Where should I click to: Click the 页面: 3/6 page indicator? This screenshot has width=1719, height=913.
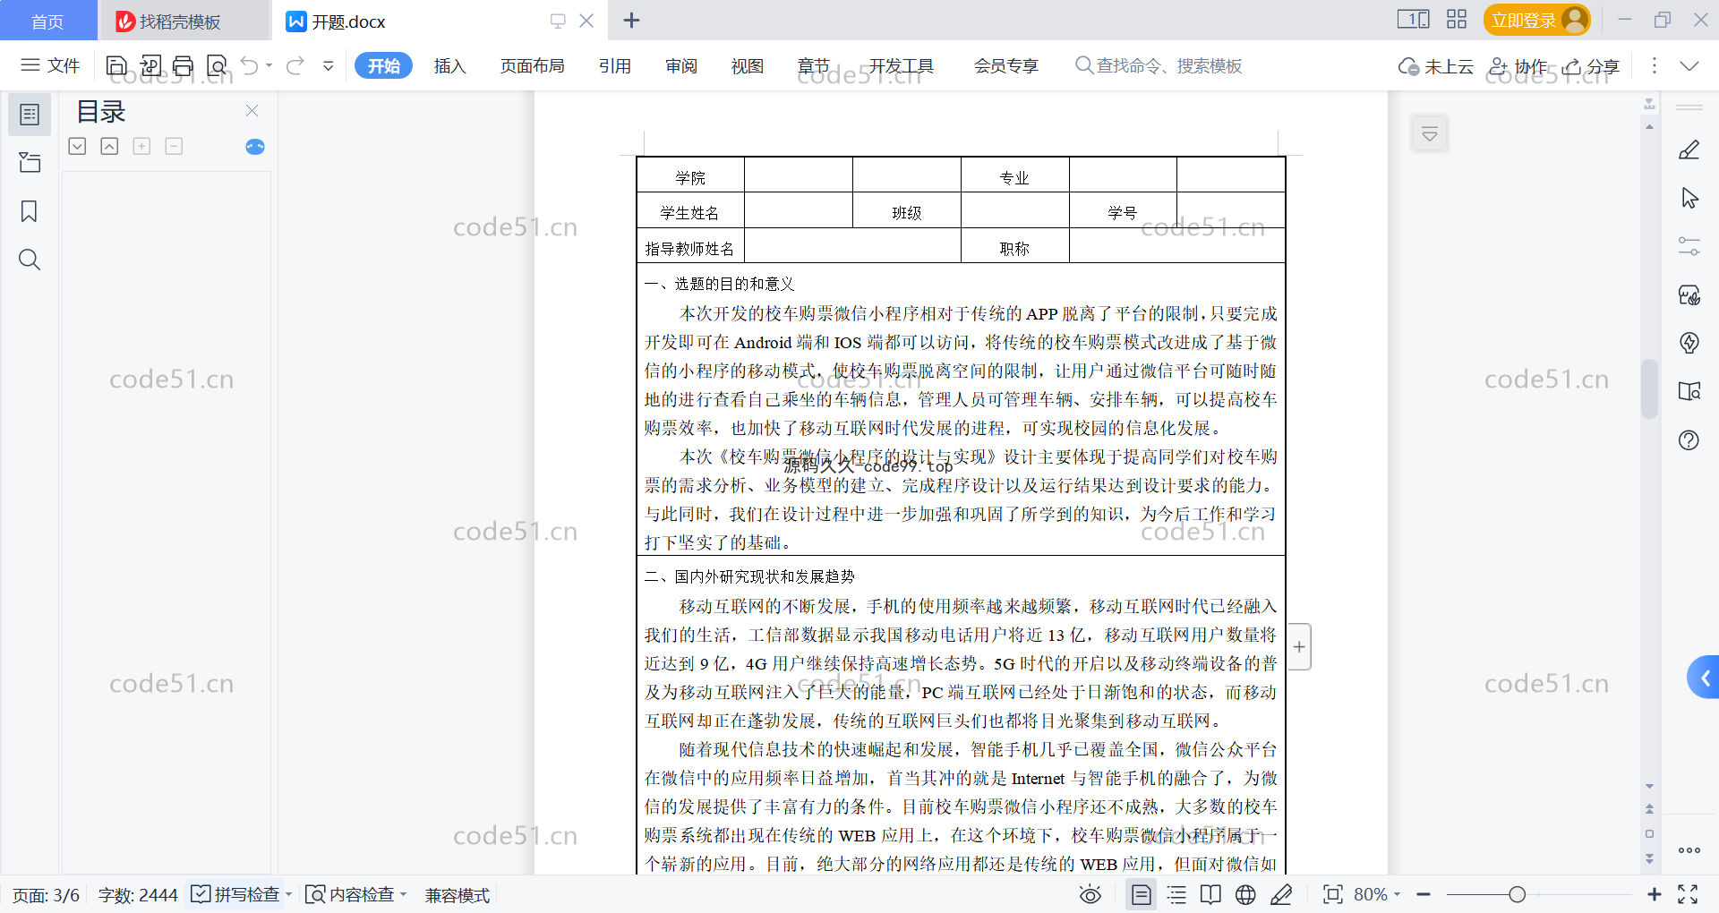46,895
